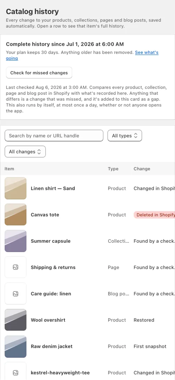Viewport: 175px width, 380px height.
Task: Open the All changes dropdown
Action: click(25, 152)
